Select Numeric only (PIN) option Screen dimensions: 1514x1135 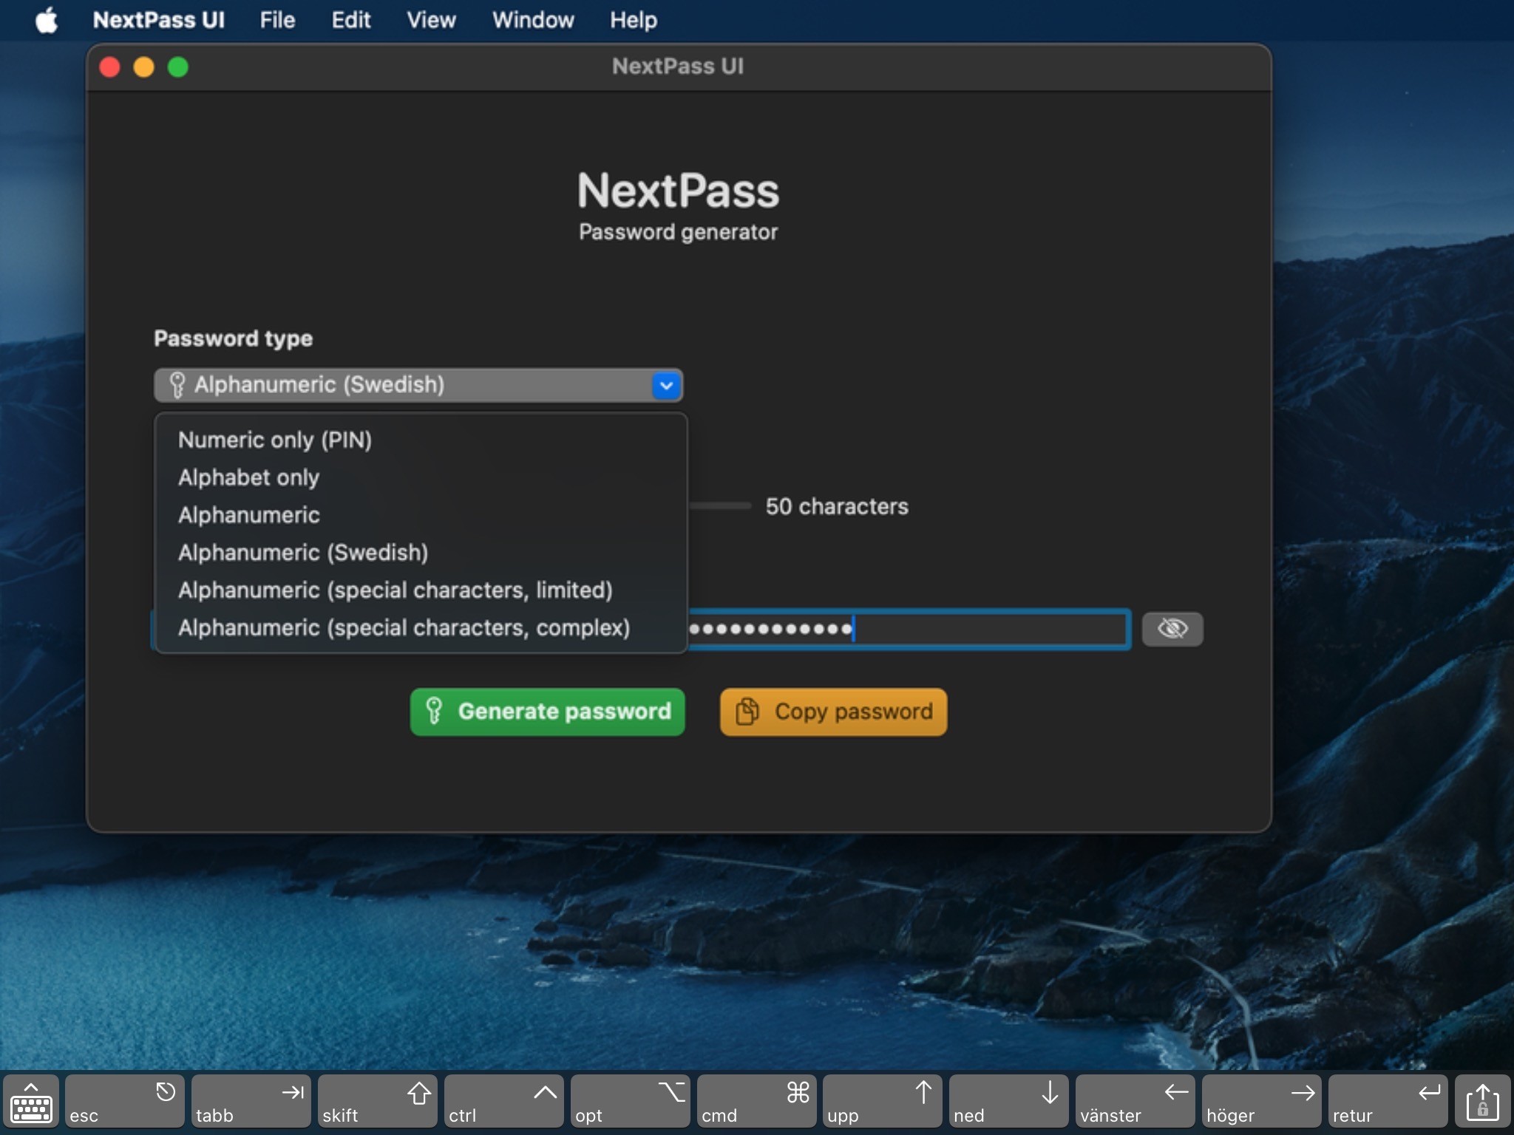(x=275, y=440)
